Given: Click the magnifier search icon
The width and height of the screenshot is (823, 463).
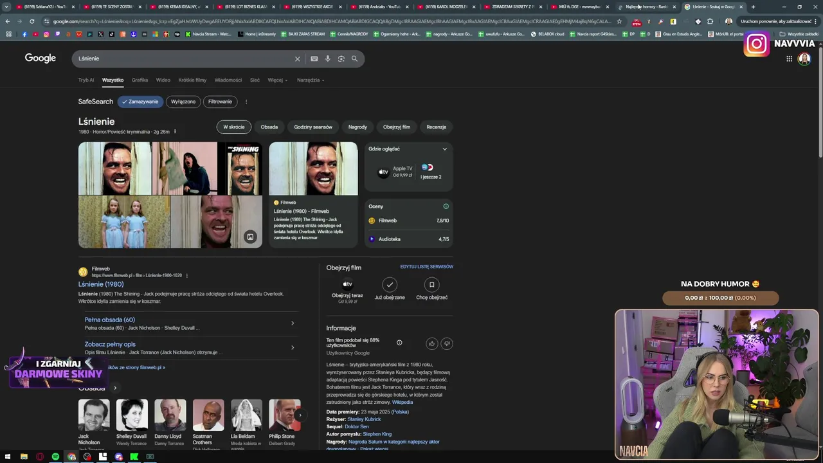Looking at the screenshot, I should pos(354,59).
